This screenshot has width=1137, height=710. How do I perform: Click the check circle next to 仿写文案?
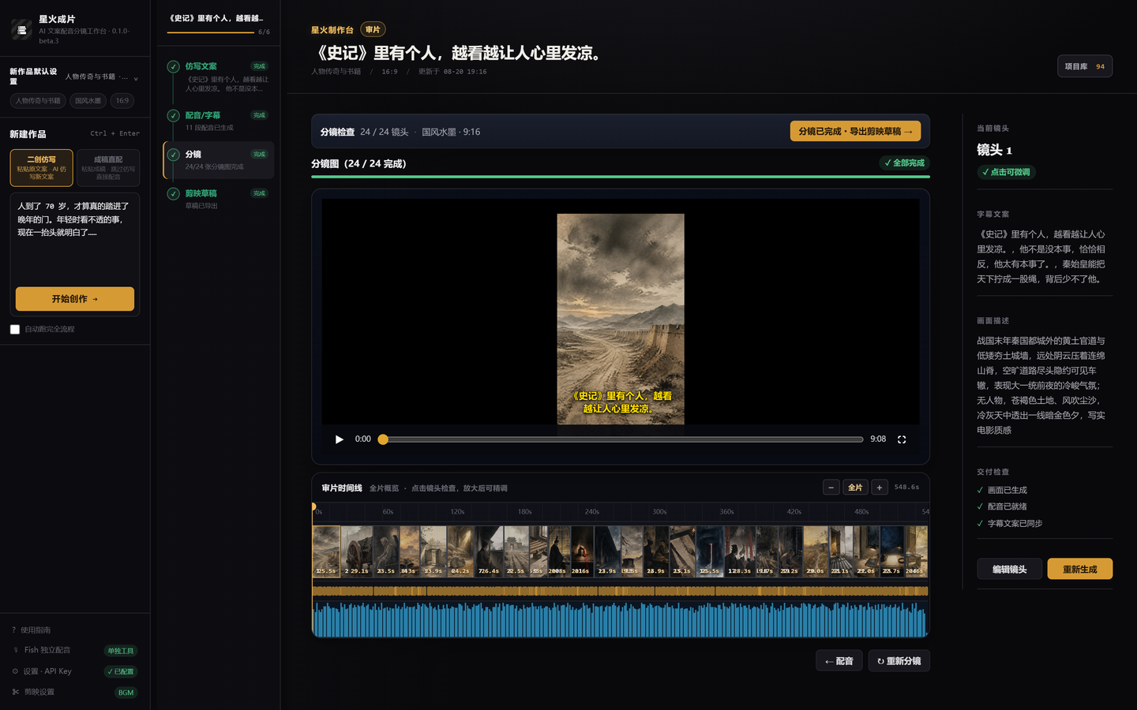[x=174, y=66]
